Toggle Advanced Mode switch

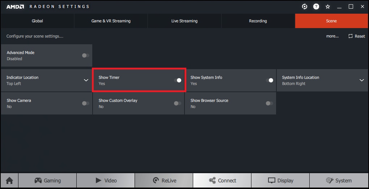click(x=86, y=55)
